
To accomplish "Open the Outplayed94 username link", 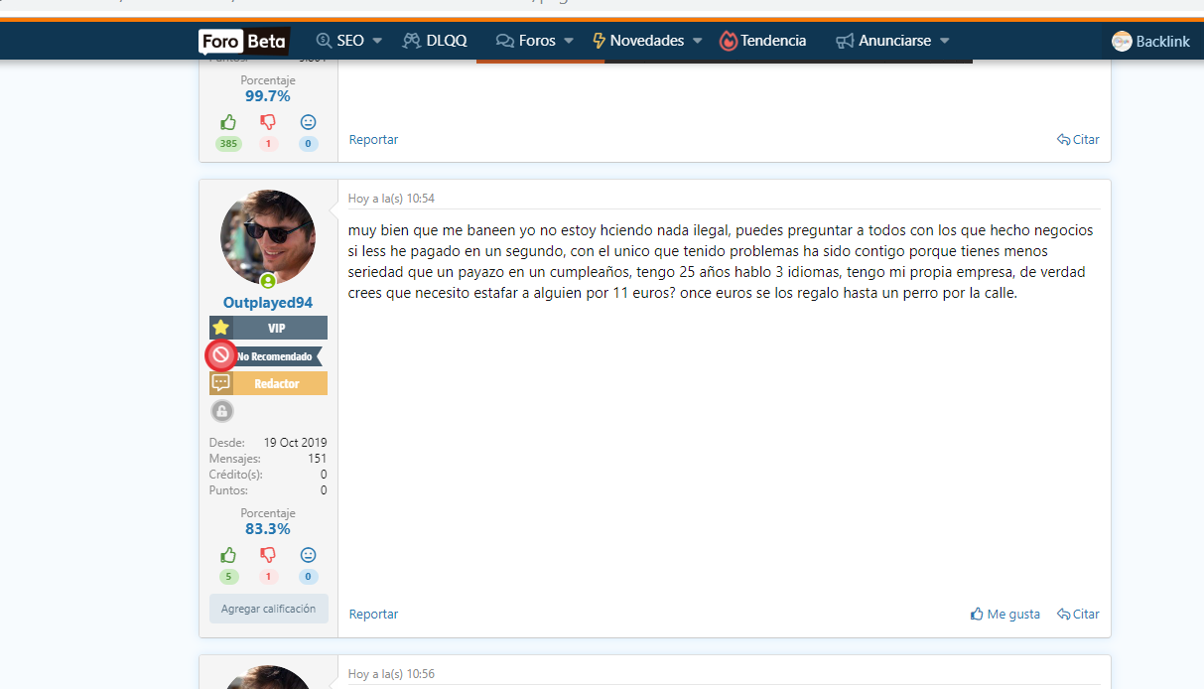I will (x=268, y=303).
